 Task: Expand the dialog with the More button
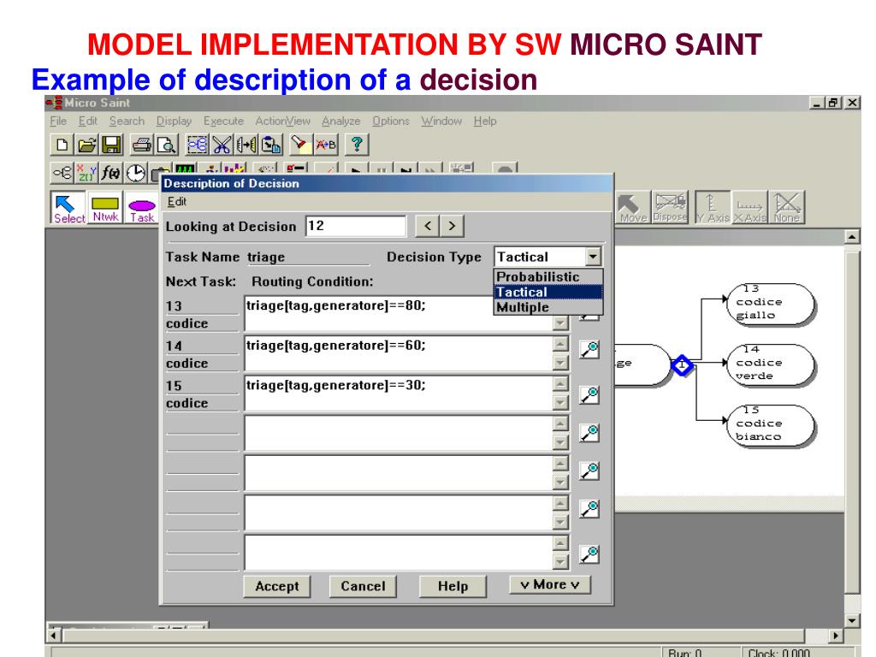[550, 584]
